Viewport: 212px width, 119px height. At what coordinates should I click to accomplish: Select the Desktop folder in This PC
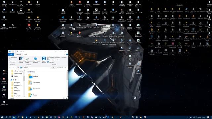click(33, 76)
